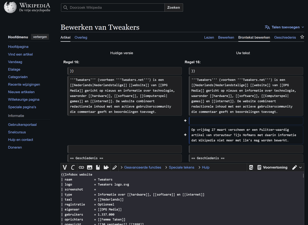This screenshot has height=225, width=308.
Task: Click the Wikipedia globe logo
Action: [10, 7]
